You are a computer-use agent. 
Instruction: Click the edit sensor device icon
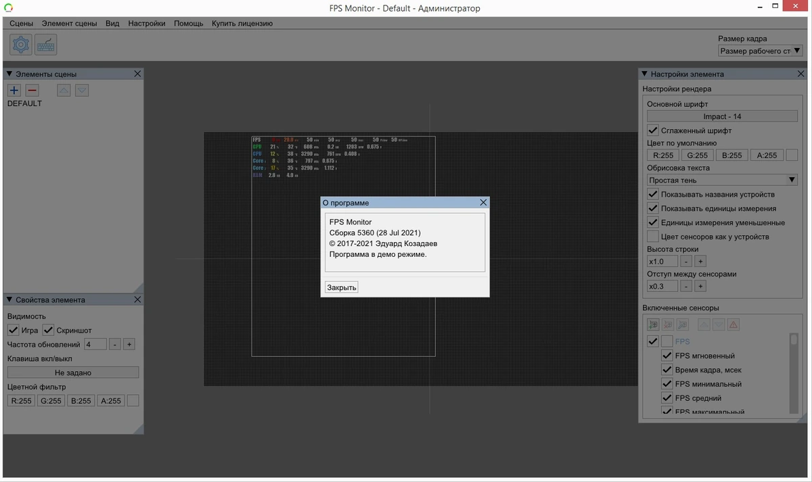(683, 325)
